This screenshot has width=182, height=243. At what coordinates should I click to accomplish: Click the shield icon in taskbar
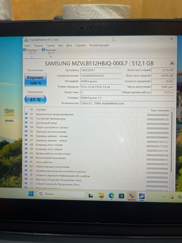[x=132, y=196]
